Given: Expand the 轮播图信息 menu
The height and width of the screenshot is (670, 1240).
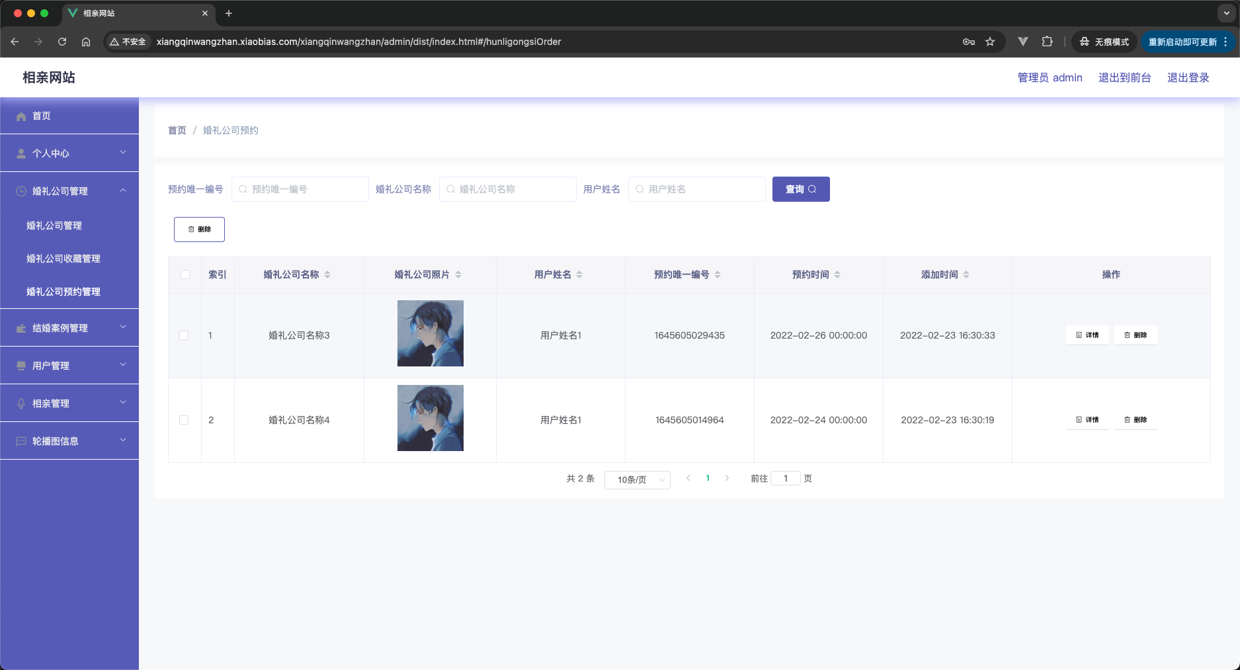Looking at the screenshot, I should (x=123, y=440).
